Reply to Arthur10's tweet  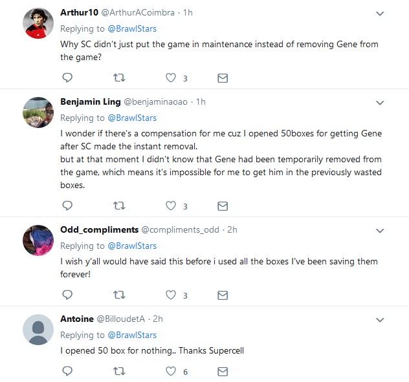[67, 78]
